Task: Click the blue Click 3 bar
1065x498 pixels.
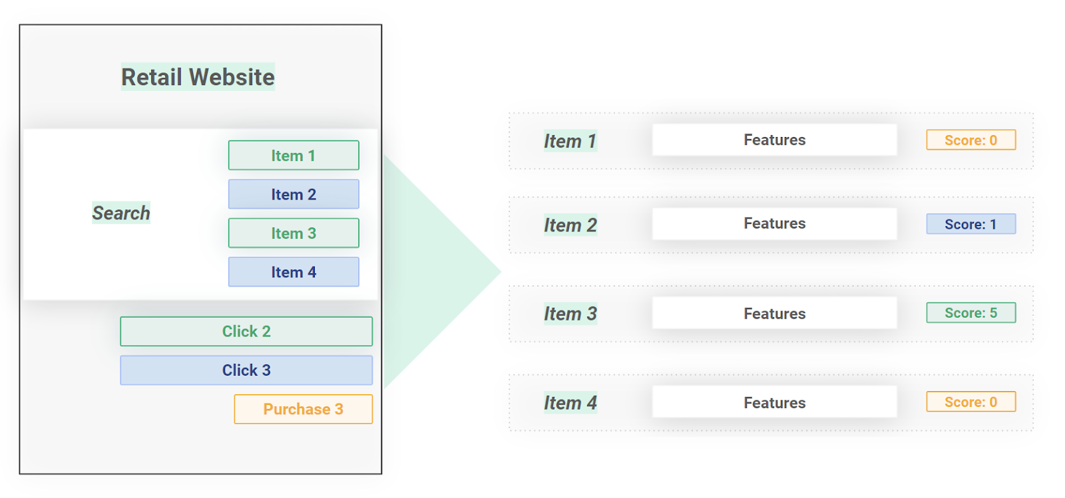Action: click(246, 370)
